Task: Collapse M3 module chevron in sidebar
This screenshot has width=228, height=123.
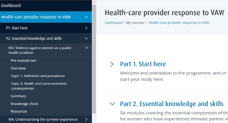Action: pyautogui.click(x=86, y=48)
